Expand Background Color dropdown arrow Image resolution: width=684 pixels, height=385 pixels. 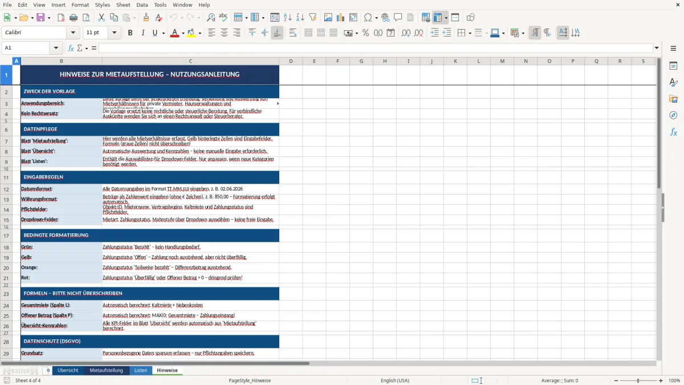click(x=200, y=33)
